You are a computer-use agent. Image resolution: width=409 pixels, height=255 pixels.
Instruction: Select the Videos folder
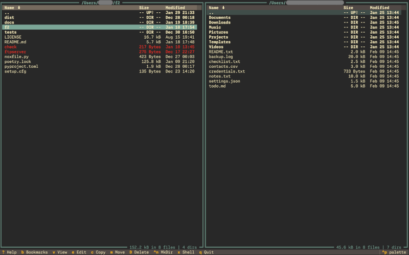tap(304, 47)
